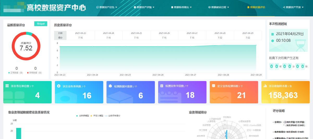
Task: Click the countdown seconds digits box
Action: (x=300, y=66)
